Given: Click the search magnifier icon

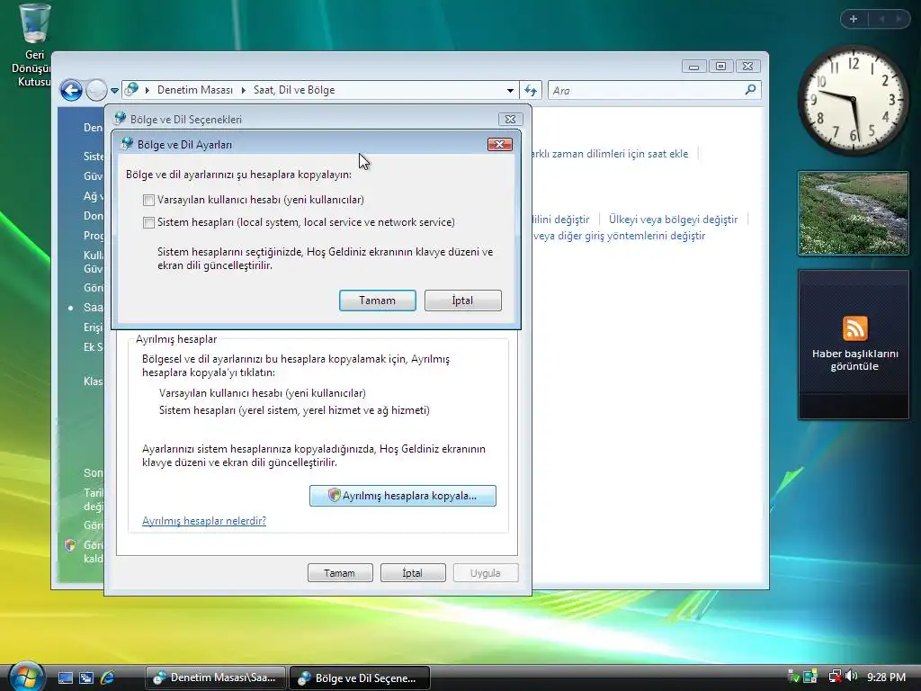Looking at the screenshot, I should 750,90.
